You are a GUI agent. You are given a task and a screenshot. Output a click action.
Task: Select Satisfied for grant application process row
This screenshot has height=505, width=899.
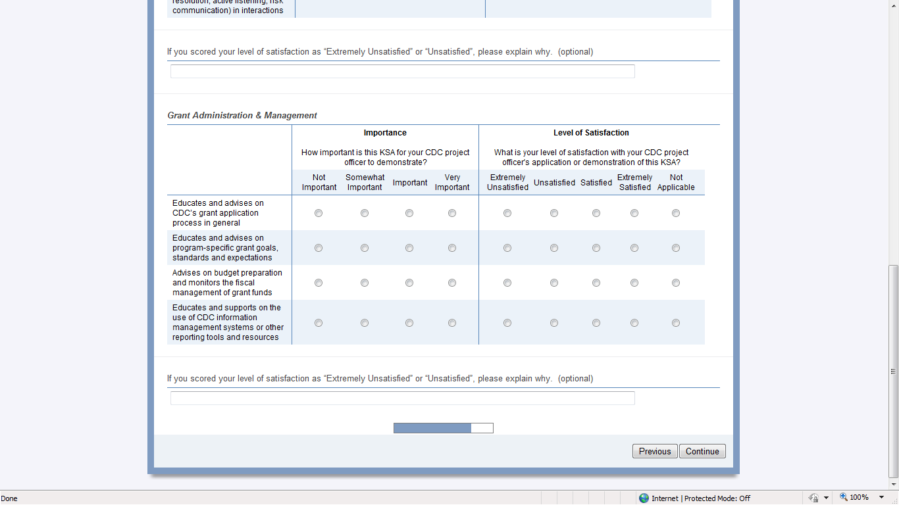pyautogui.click(x=596, y=213)
